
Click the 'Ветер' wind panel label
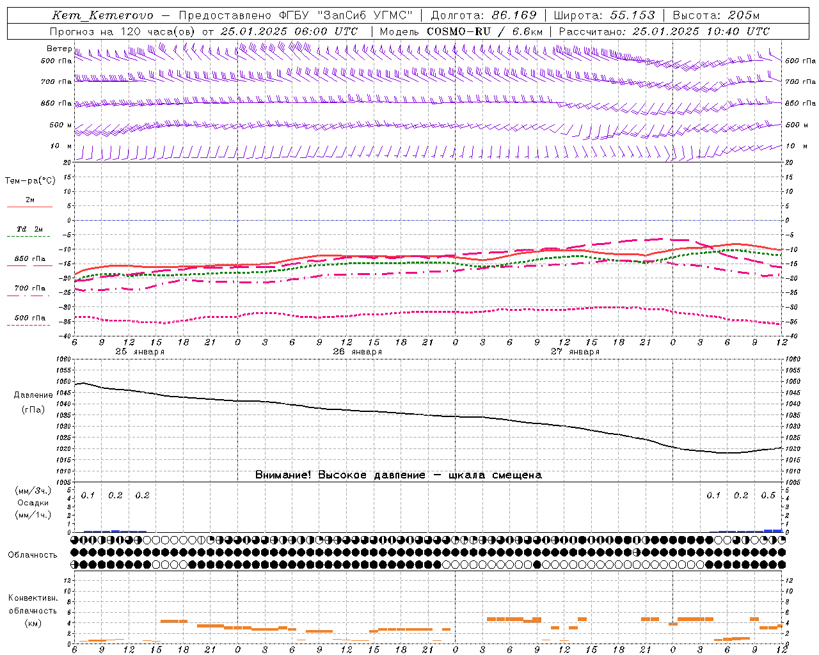click(x=59, y=49)
